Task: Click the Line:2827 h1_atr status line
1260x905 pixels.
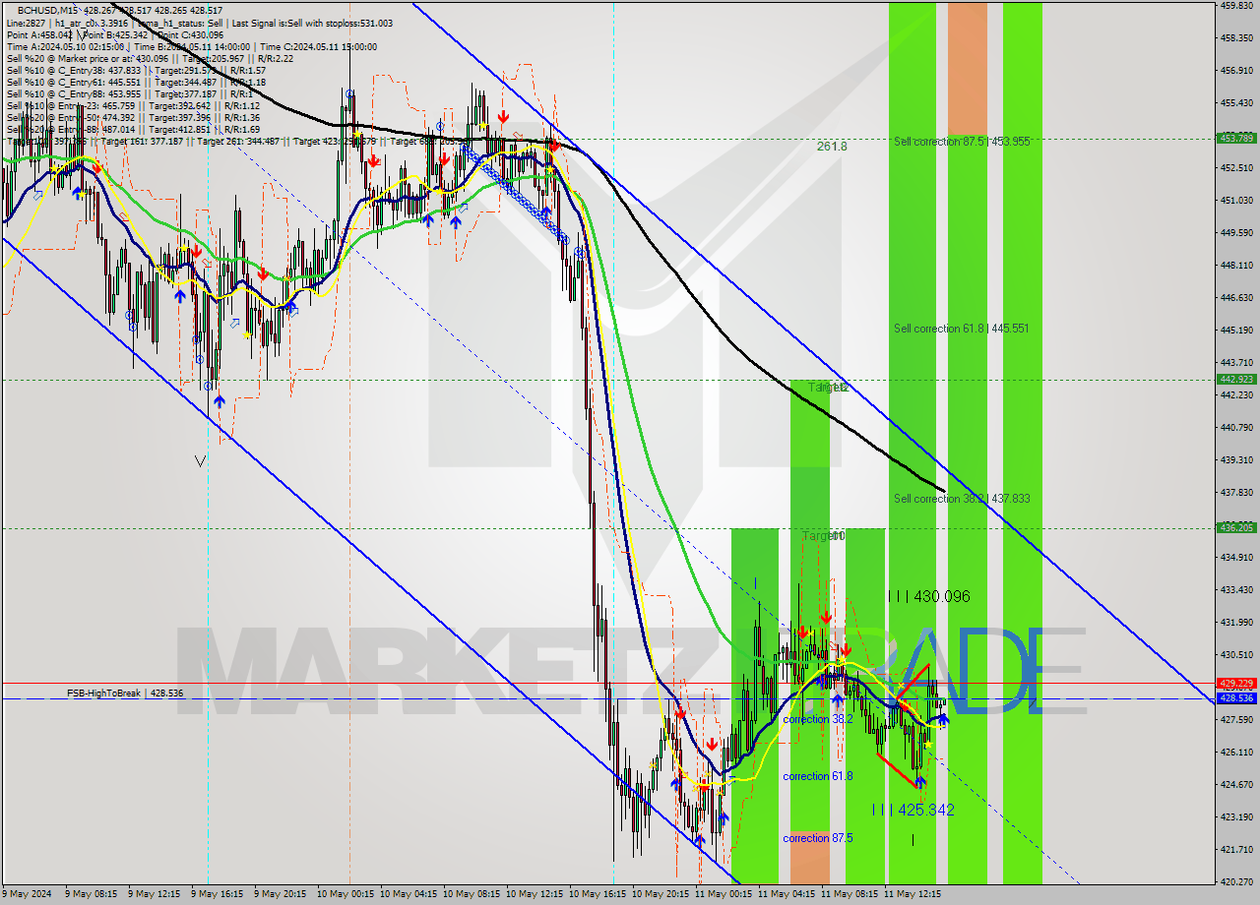Action: [x=199, y=23]
